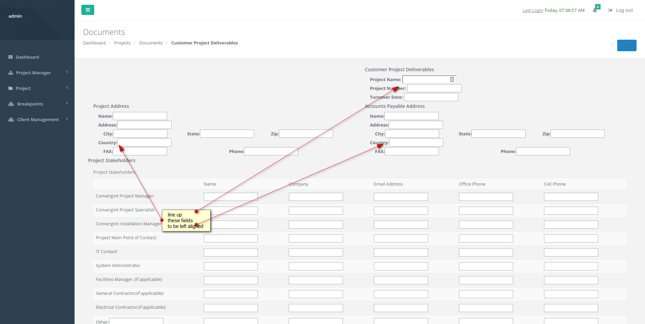645x324 pixels.
Task: Click the Other role label input field
Action: click(x=136, y=321)
